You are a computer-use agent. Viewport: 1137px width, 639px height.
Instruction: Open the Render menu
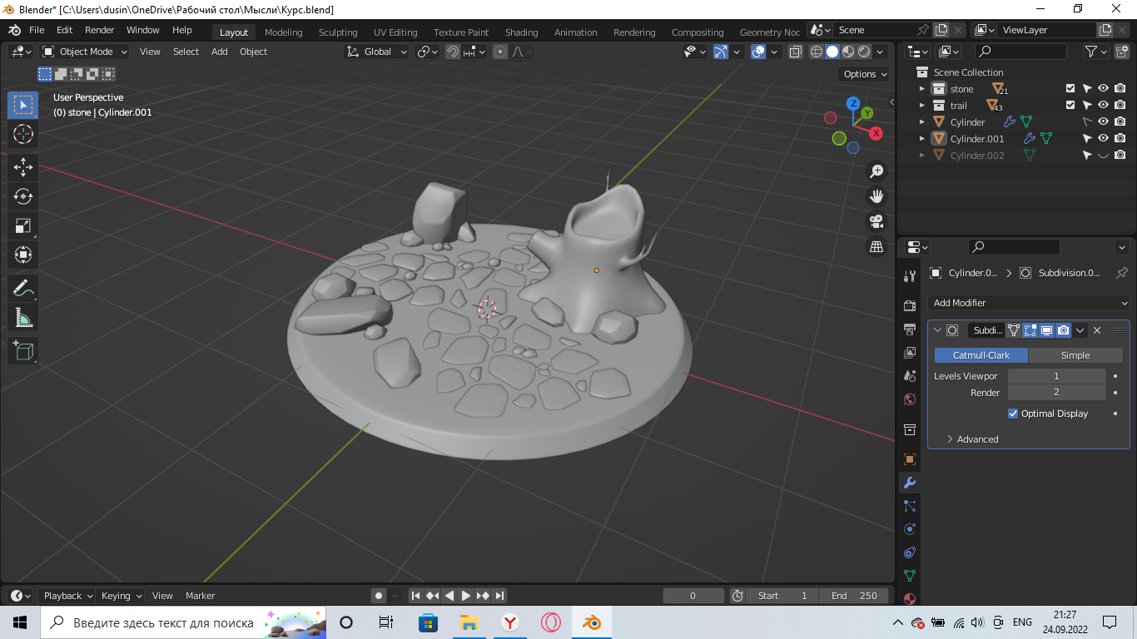point(99,29)
